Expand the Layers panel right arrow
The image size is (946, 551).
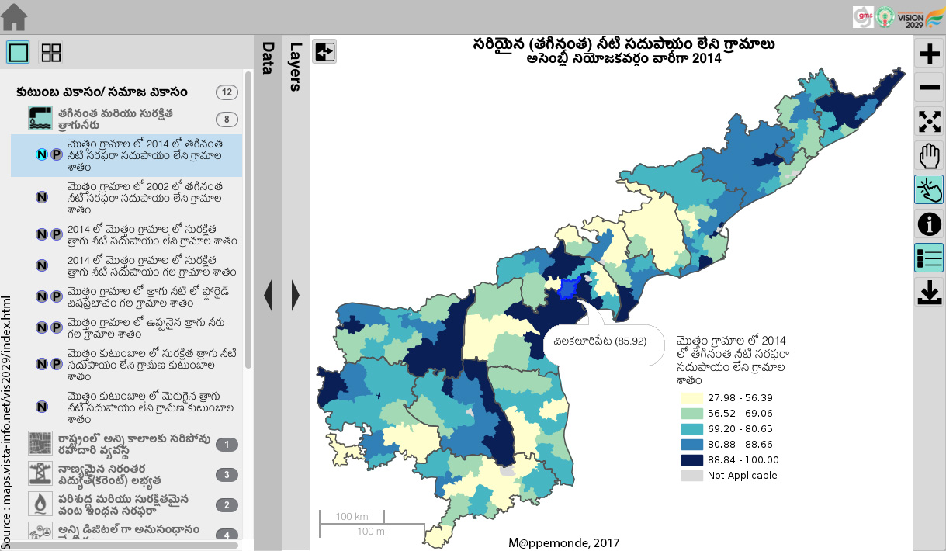[x=295, y=295]
